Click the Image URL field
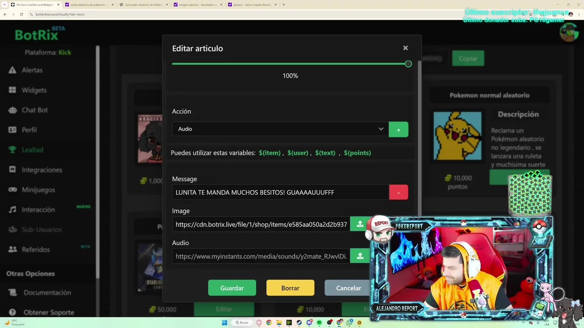 point(261,224)
